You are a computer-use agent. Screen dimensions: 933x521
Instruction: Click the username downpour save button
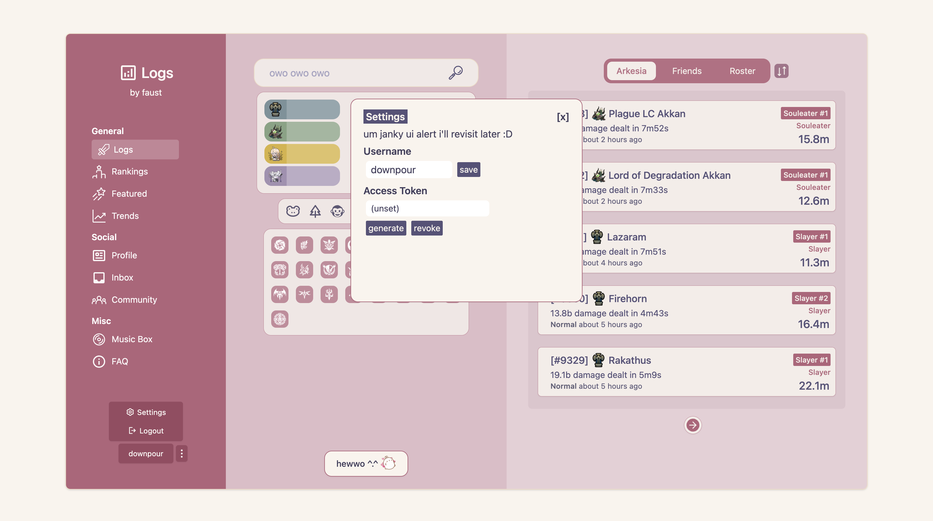coord(468,169)
